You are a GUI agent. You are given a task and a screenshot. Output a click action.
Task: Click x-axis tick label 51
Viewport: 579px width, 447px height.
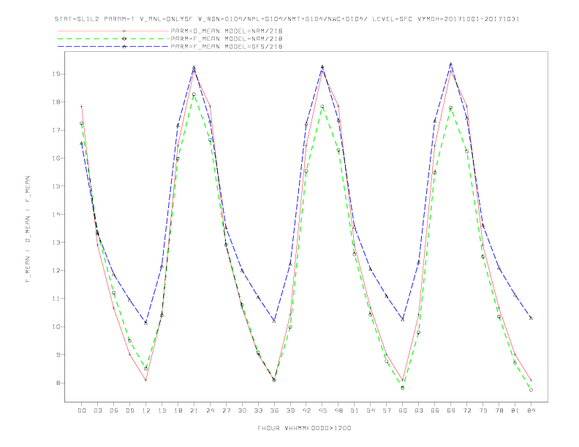pos(355,410)
